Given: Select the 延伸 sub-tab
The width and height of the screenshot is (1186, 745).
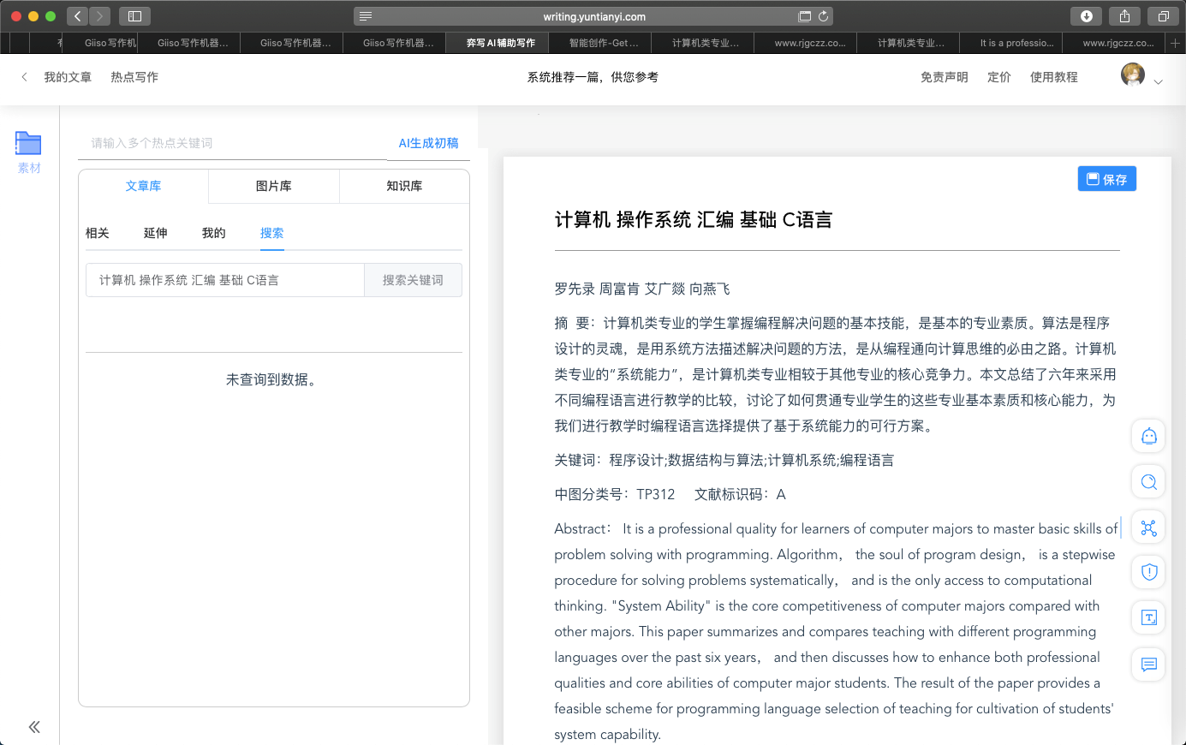Looking at the screenshot, I should coord(156,233).
